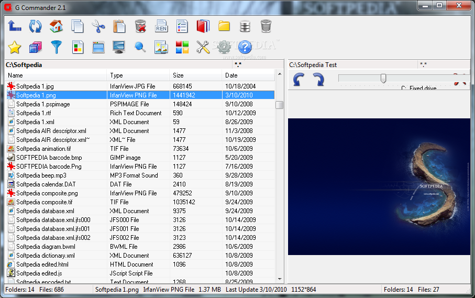Open tools with the wrench and screwdriver icon

[203, 48]
